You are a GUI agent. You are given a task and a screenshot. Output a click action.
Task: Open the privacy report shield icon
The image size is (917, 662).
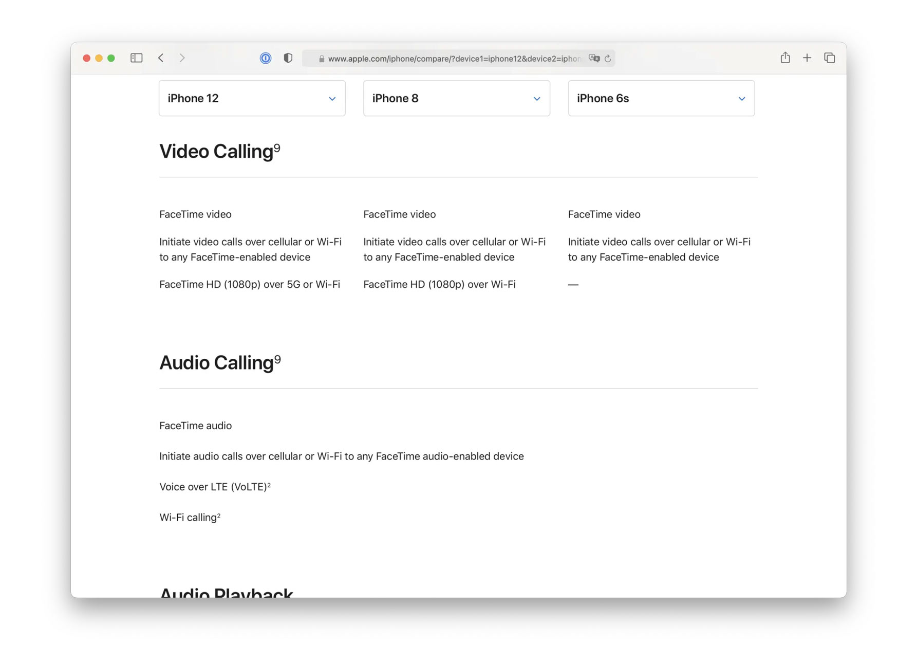coord(288,58)
